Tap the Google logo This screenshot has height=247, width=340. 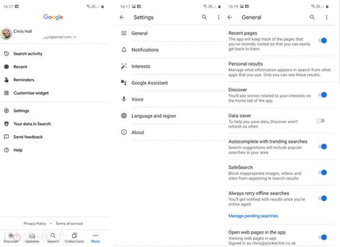[53, 17]
